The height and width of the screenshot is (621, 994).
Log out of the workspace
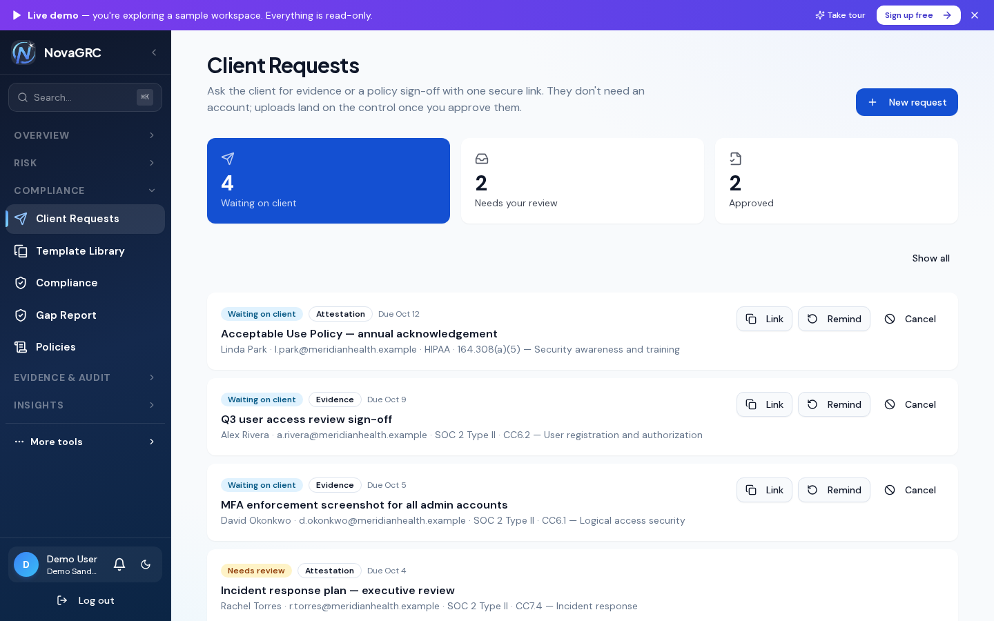point(86,600)
